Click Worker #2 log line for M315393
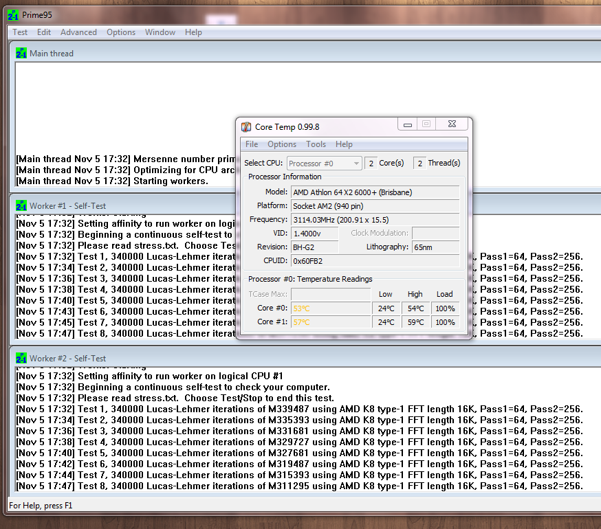601x529 pixels. tap(299, 475)
